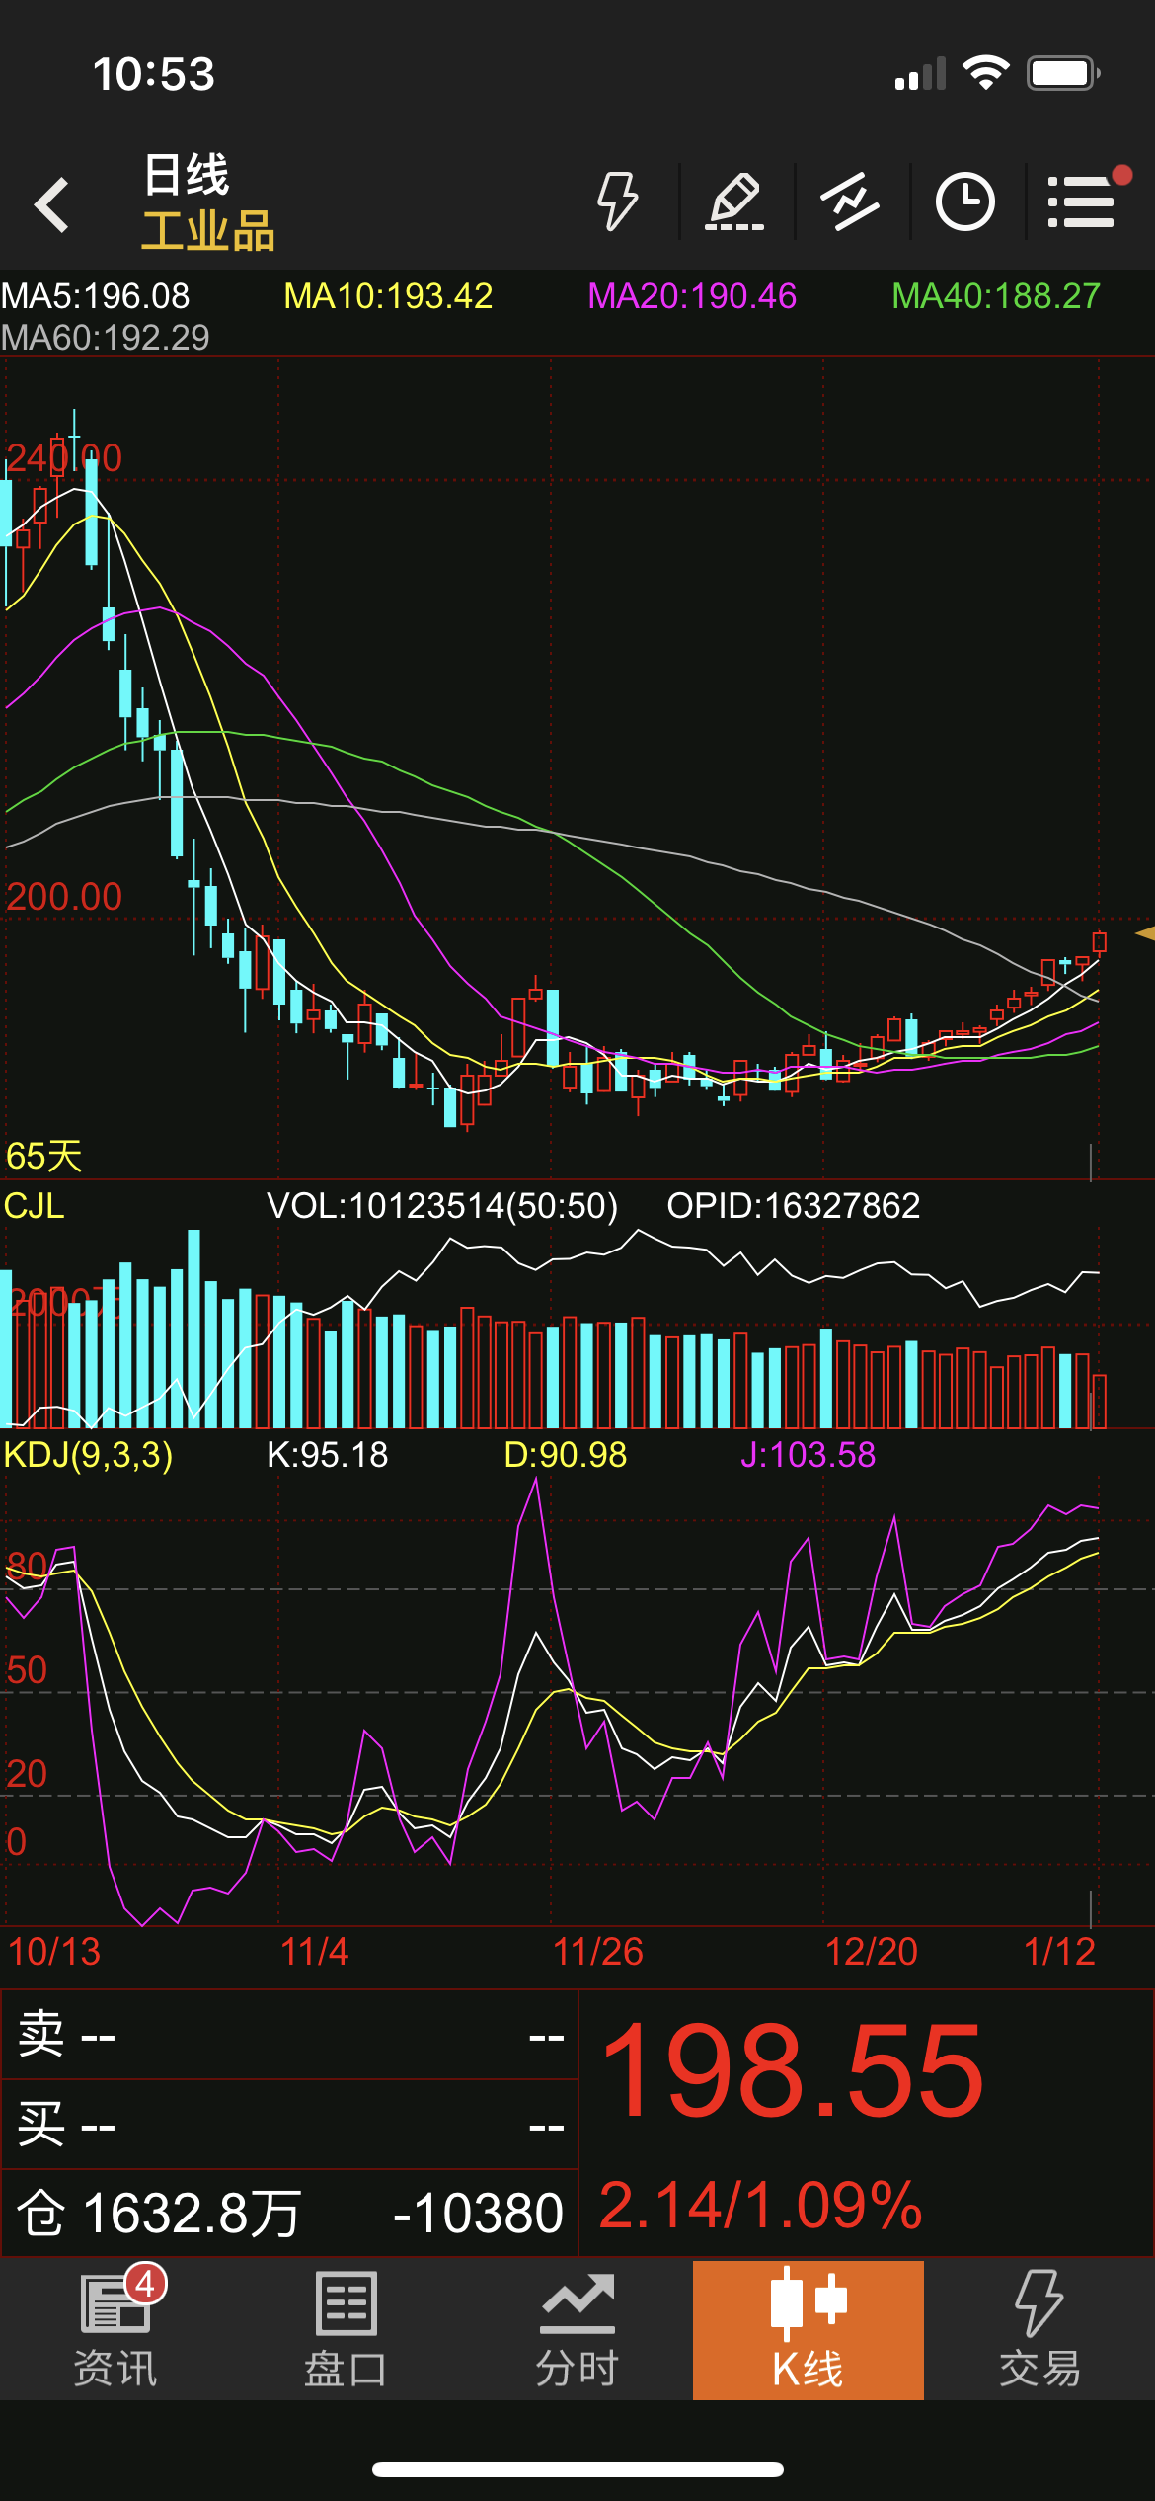Open the list menu icon
The width and height of the screenshot is (1155, 2501).
(1082, 202)
